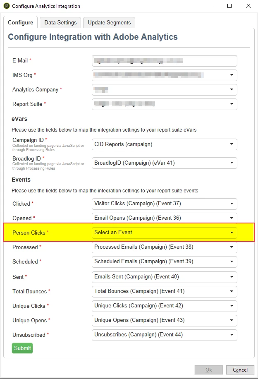Minimize the Configure Analytics Integration window
258x379 pixels.
211,6
